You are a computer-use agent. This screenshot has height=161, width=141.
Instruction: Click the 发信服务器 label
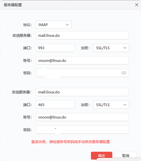[22, 92]
